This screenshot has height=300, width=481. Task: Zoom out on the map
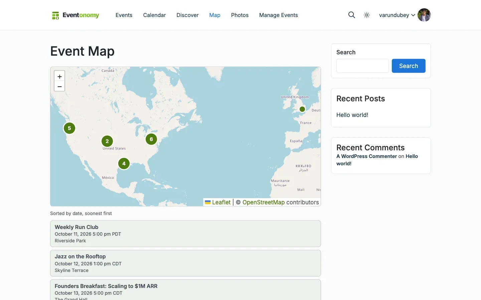click(59, 86)
